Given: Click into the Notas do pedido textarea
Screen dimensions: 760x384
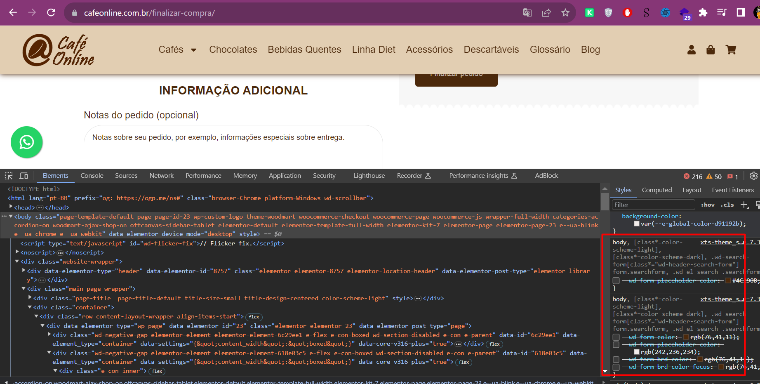Looking at the screenshot, I should (x=233, y=147).
